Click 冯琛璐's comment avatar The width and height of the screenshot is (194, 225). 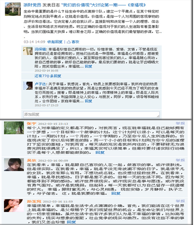(x=28, y=51)
